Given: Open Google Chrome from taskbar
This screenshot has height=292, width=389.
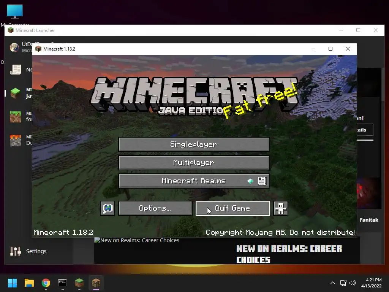Looking at the screenshot, I should pos(46,283).
